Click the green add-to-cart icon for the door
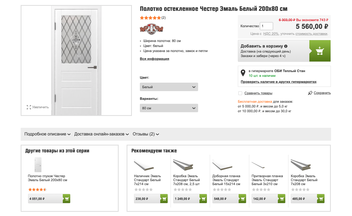352x216 pixels. pos(320,51)
